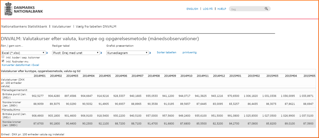Click go arrow next to Kurvediagram dropdown
The width and height of the screenshot is (319, 138).
point(150,53)
